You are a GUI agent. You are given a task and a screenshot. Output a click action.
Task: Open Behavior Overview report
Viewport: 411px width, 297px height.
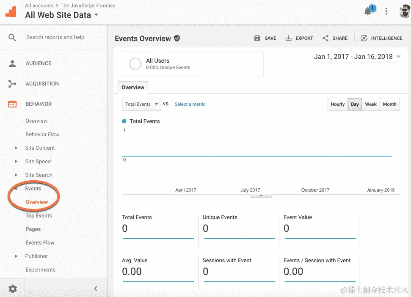pyautogui.click(x=36, y=121)
